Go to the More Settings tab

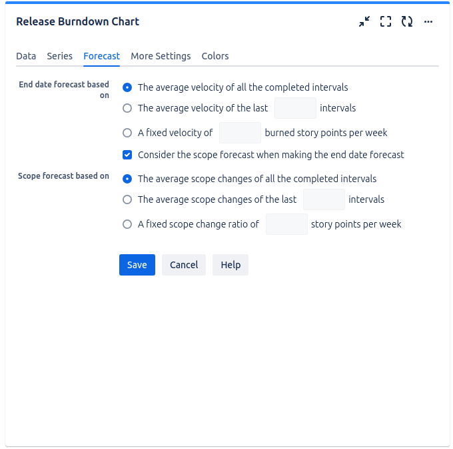point(161,56)
